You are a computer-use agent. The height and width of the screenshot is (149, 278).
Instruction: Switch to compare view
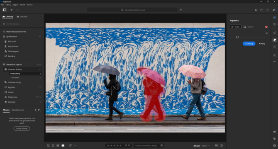coord(58,145)
